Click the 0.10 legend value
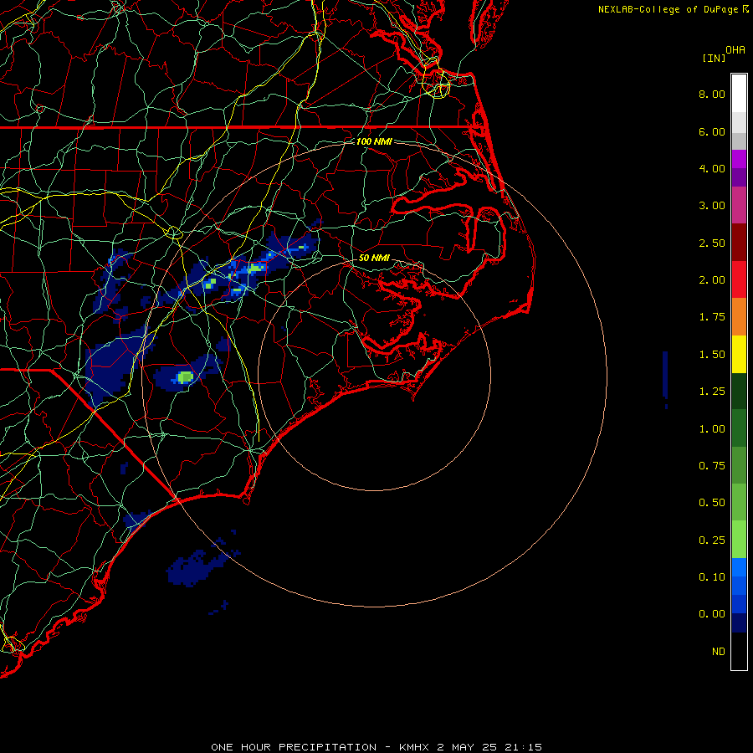This screenshot has width=753, height=753. coord(712,577)
